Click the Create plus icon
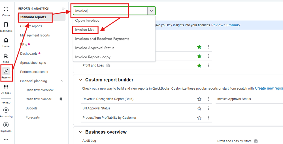Image resolution: width=283 pixels, height=144 pixels. pos(6,9)
